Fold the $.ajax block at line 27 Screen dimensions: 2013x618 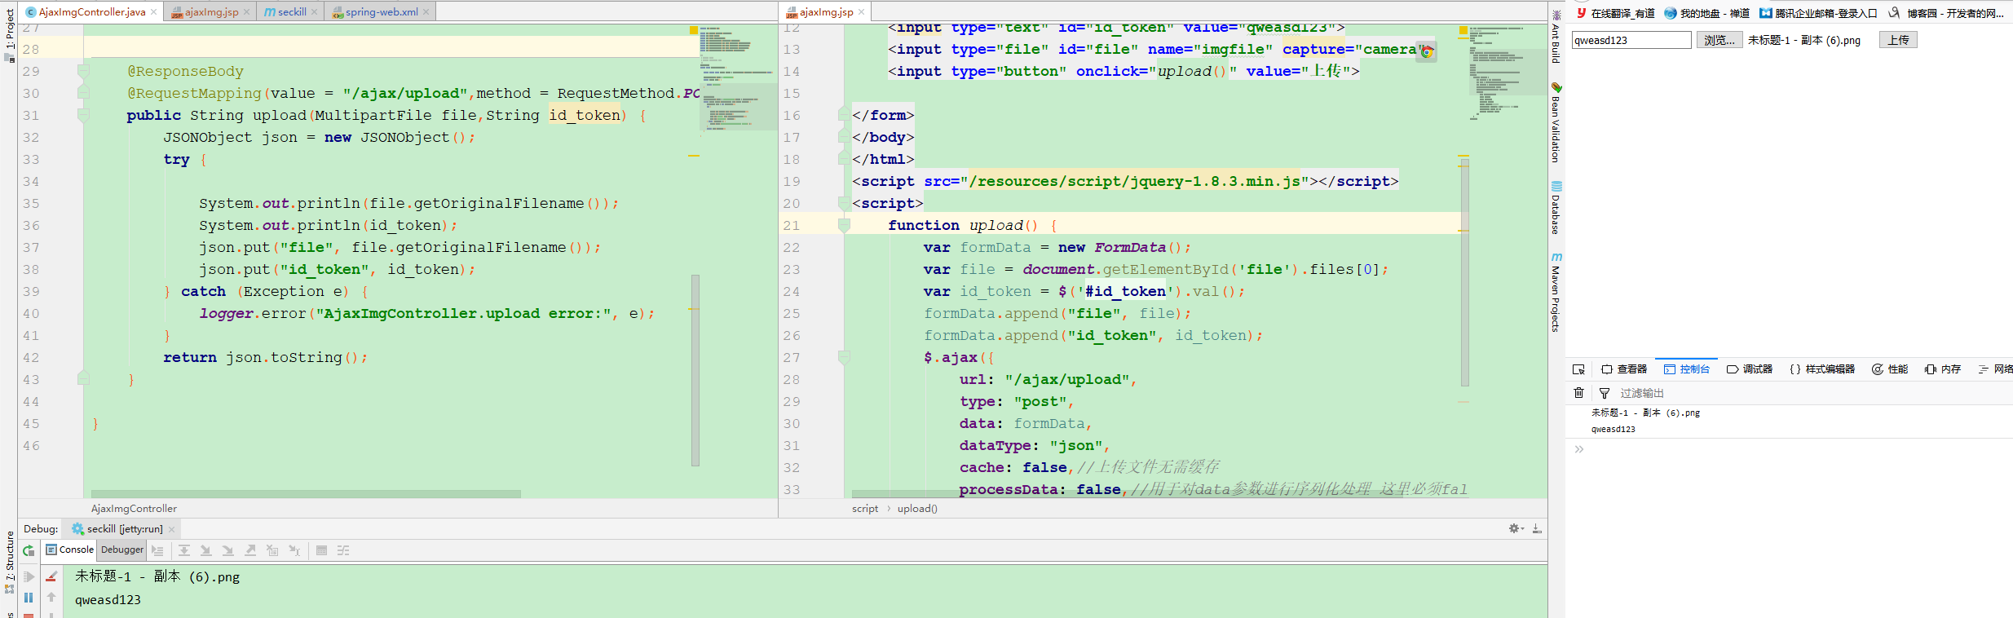844,357
